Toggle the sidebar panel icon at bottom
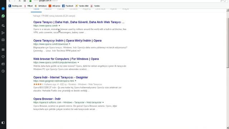 pos(3,123)
